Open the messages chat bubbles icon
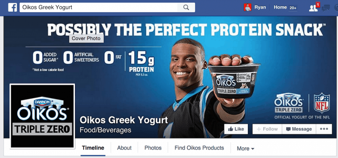 325,8
